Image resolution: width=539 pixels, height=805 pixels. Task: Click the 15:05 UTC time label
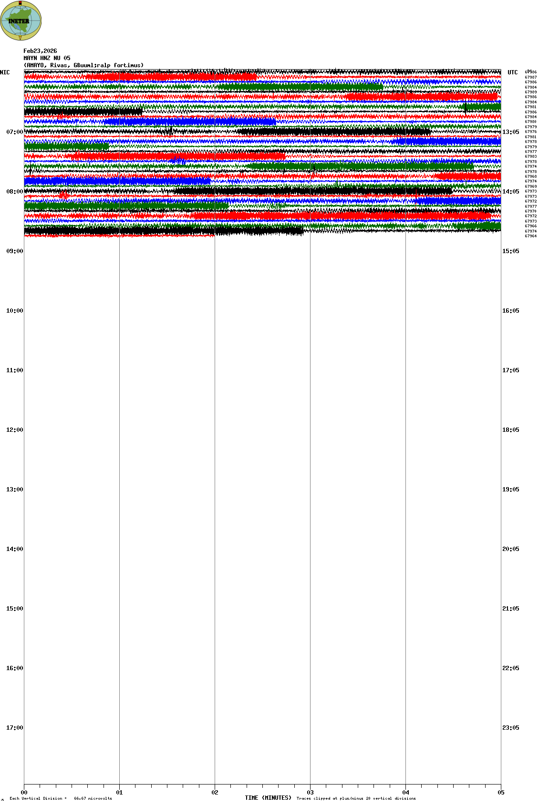click(x=510, y=251)
